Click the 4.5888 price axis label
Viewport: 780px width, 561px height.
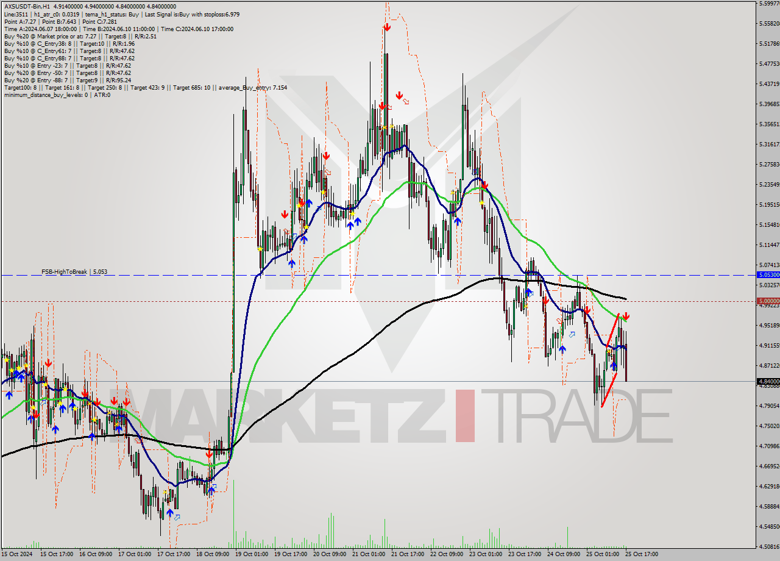click(x=769, y=507)
